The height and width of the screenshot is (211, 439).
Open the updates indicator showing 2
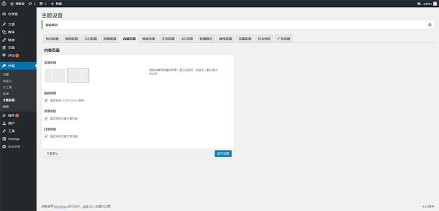coord(32,4)
